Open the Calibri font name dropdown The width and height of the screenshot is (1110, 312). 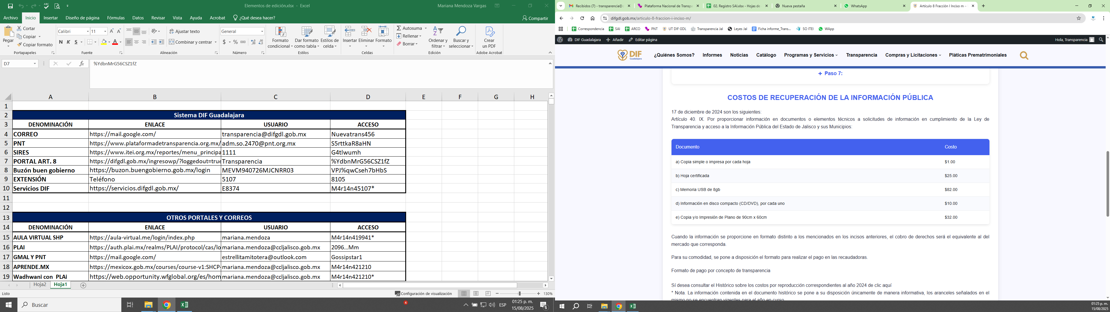(88, 31)
